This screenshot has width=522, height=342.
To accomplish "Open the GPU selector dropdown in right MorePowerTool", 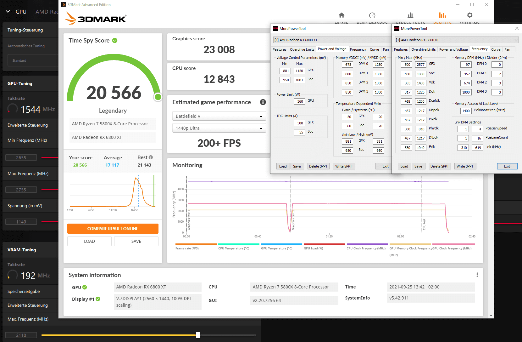I will pyautogui.click(x=457, y=40).
